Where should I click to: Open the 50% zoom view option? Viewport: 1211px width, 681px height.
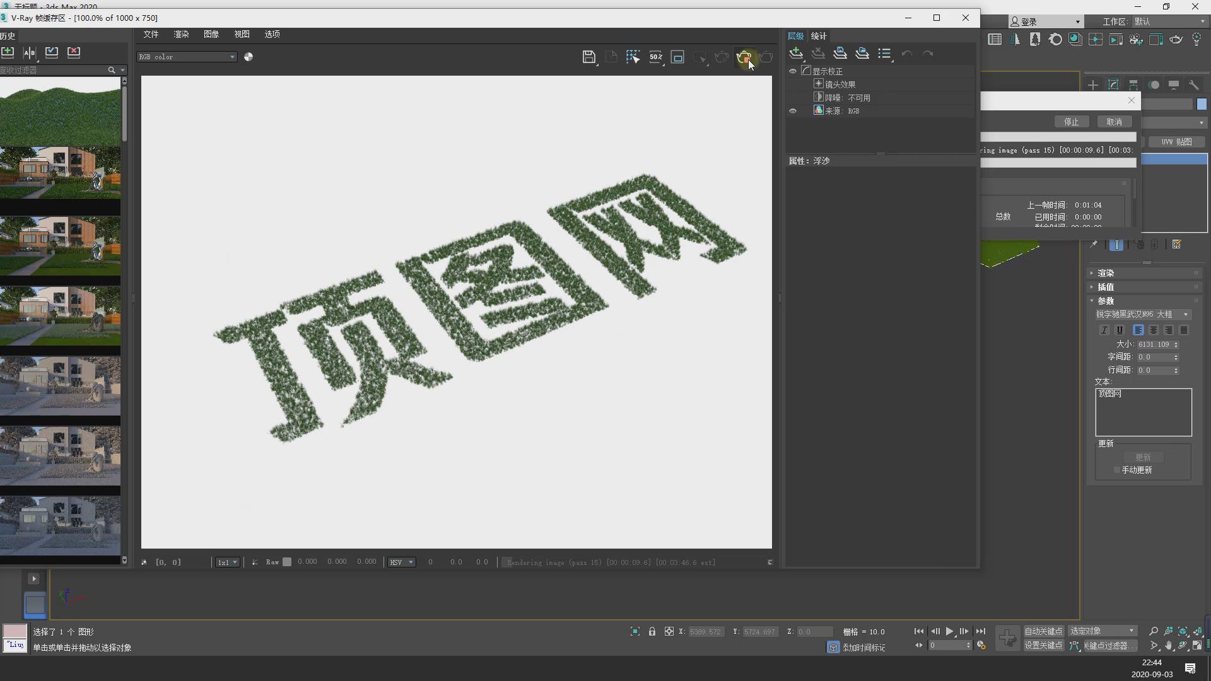(656, 57)
